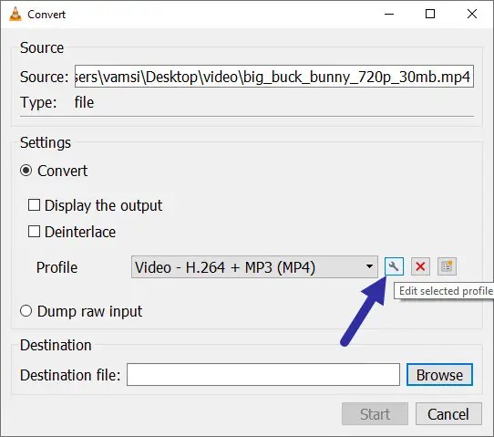
Task: Close the Convert dialog
Action: coord(472,14)
